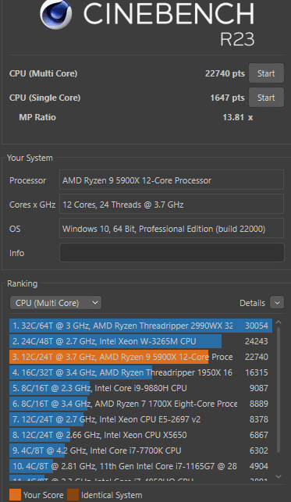Select the orange Ryzen 9 5900X entry
Image resolution: width=291 pixels, height=502 pixels.
point(140,357)
